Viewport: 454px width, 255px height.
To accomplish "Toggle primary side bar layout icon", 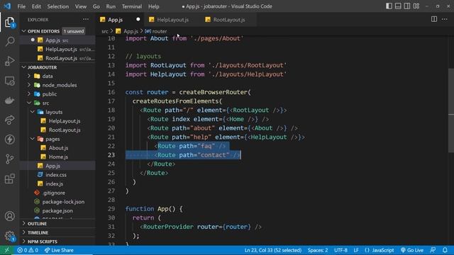I will pyautogui.click(x=389, y=6).
